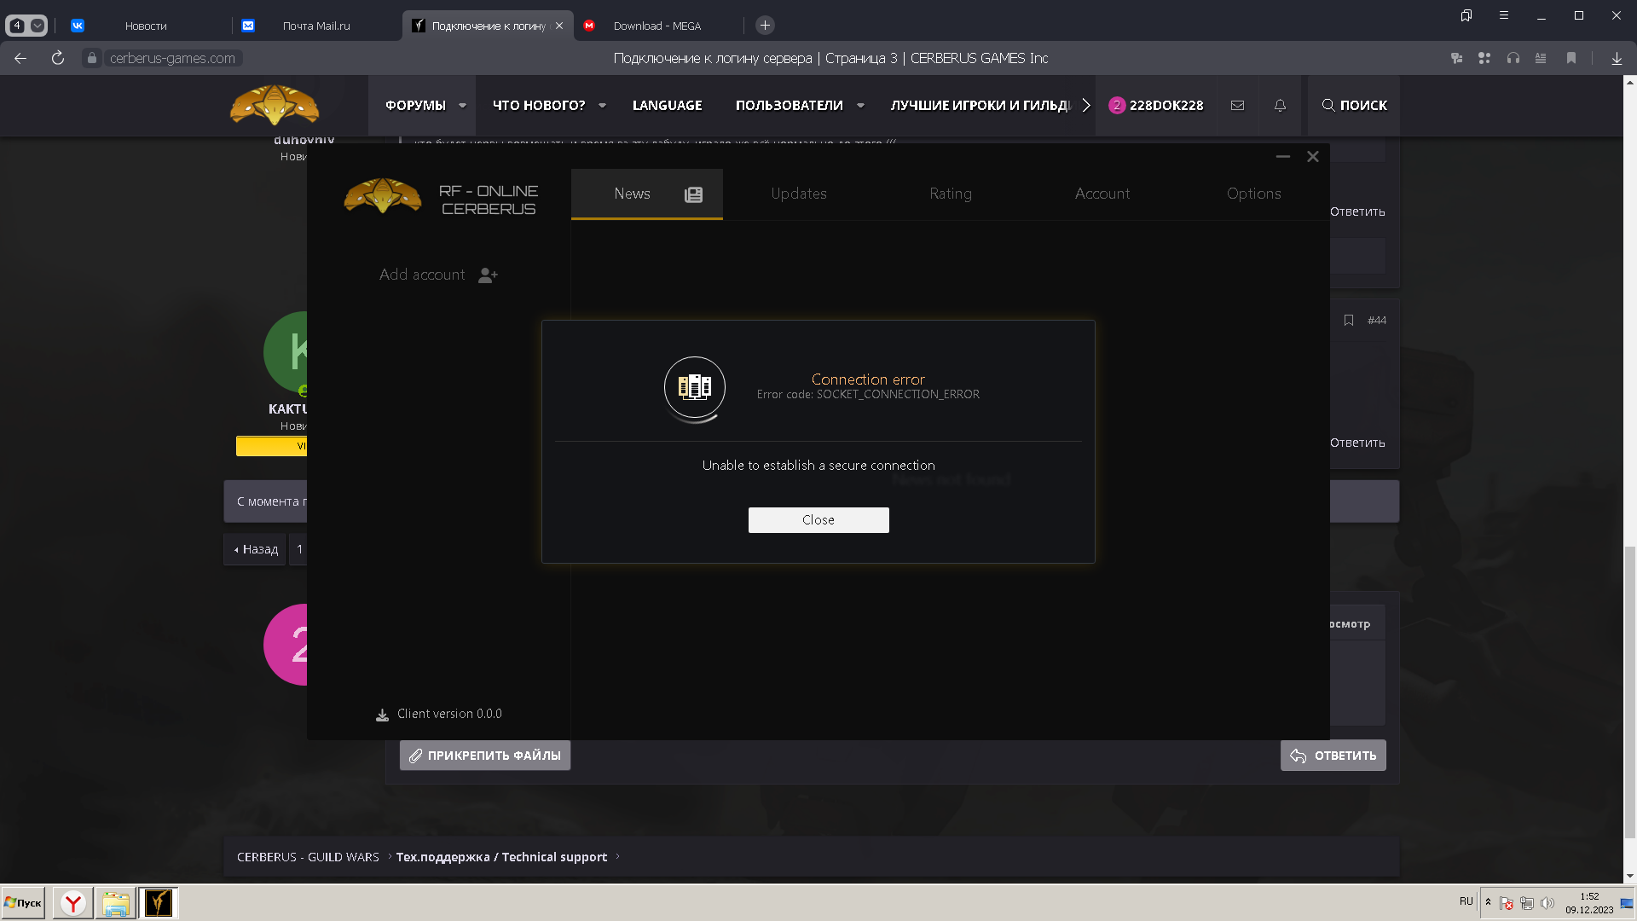Click the site security lock icon
Viewport: 1637px width, 921px height.
92,58
